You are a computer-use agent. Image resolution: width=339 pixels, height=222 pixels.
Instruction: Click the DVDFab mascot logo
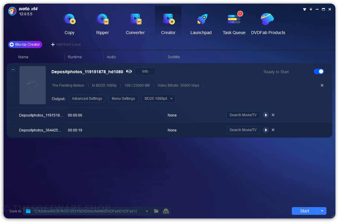click(x=12, y=11)
